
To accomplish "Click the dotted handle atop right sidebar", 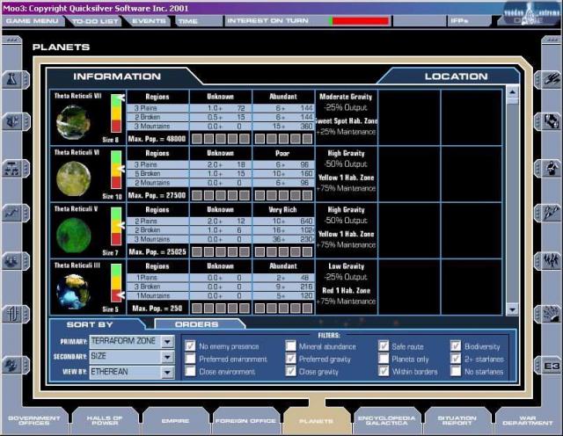I will [552, 40].
